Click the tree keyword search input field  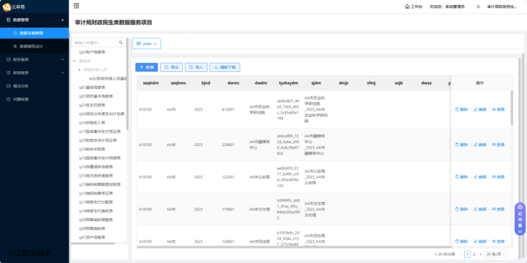coord(95,43)
